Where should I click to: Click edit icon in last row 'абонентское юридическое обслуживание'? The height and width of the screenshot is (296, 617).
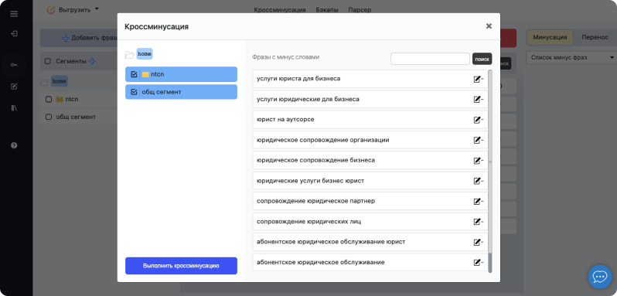(x=477, y=262)
